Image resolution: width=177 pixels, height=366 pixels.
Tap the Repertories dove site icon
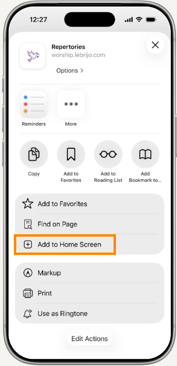pos(33,56)
